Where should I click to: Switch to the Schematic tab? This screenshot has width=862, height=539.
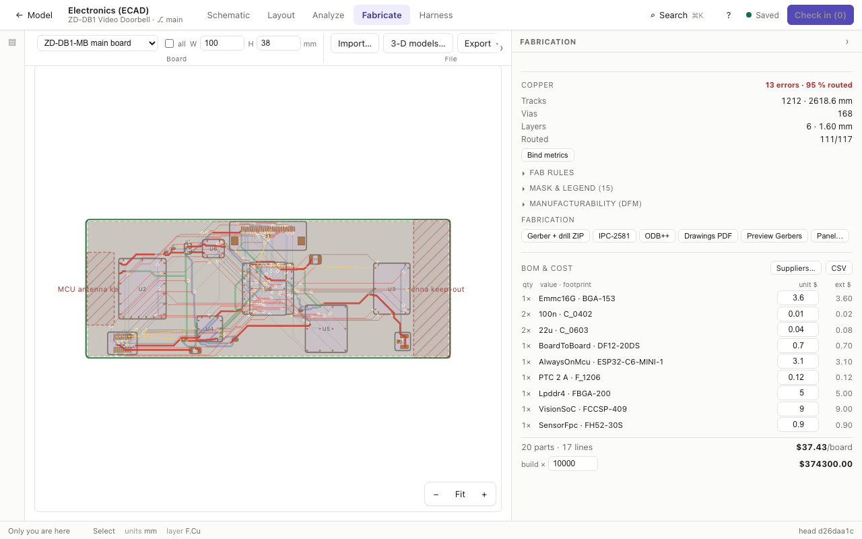point(228,15)
